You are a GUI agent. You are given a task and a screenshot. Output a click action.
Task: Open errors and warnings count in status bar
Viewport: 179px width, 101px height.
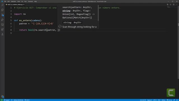click(27, 100)
